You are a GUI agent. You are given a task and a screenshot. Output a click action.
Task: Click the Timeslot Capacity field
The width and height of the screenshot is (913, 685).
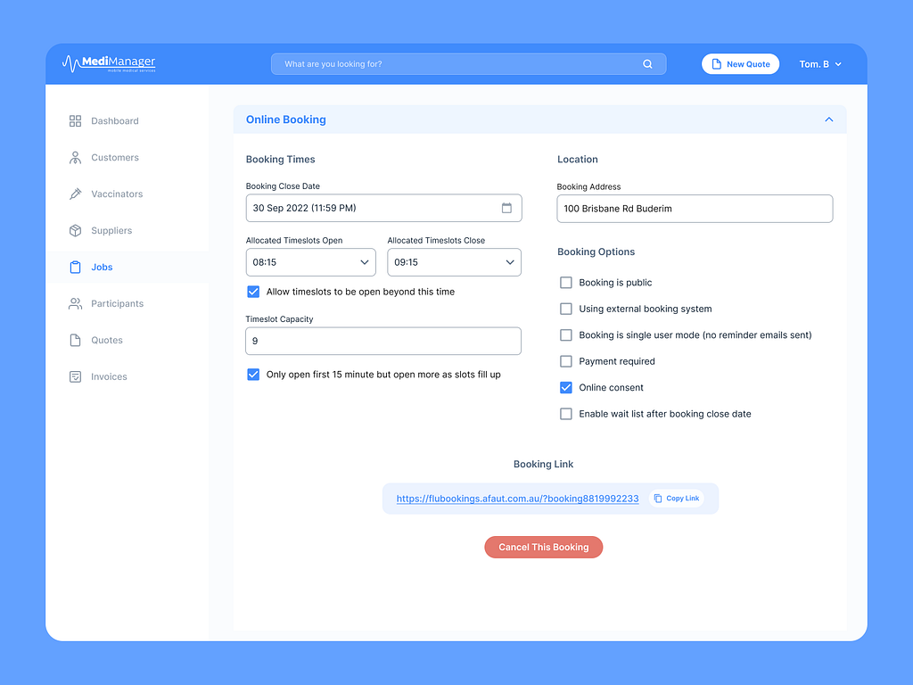click(x=383, y=341)
